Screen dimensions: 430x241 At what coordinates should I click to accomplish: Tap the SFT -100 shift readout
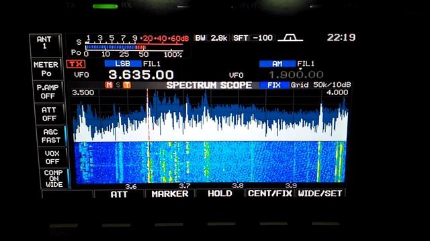click(x=253, y=37)
